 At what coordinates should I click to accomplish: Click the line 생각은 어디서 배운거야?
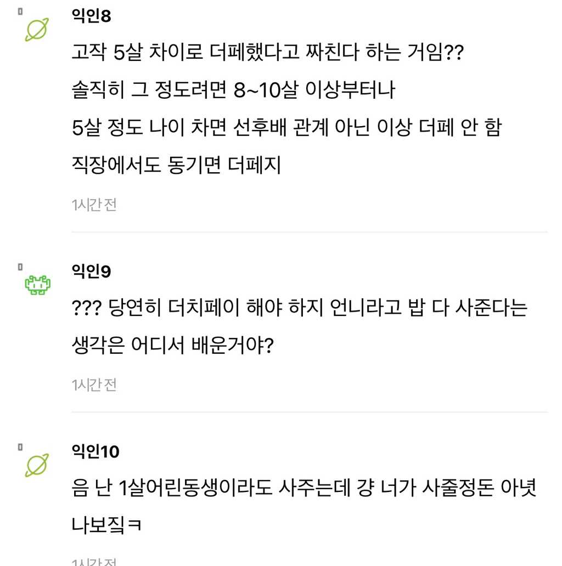point(172,346)
